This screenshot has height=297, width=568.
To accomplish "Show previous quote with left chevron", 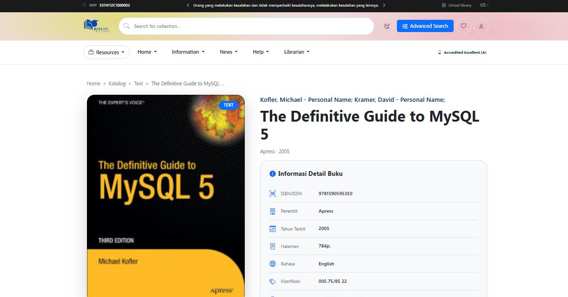I will [x=188, y=5].
